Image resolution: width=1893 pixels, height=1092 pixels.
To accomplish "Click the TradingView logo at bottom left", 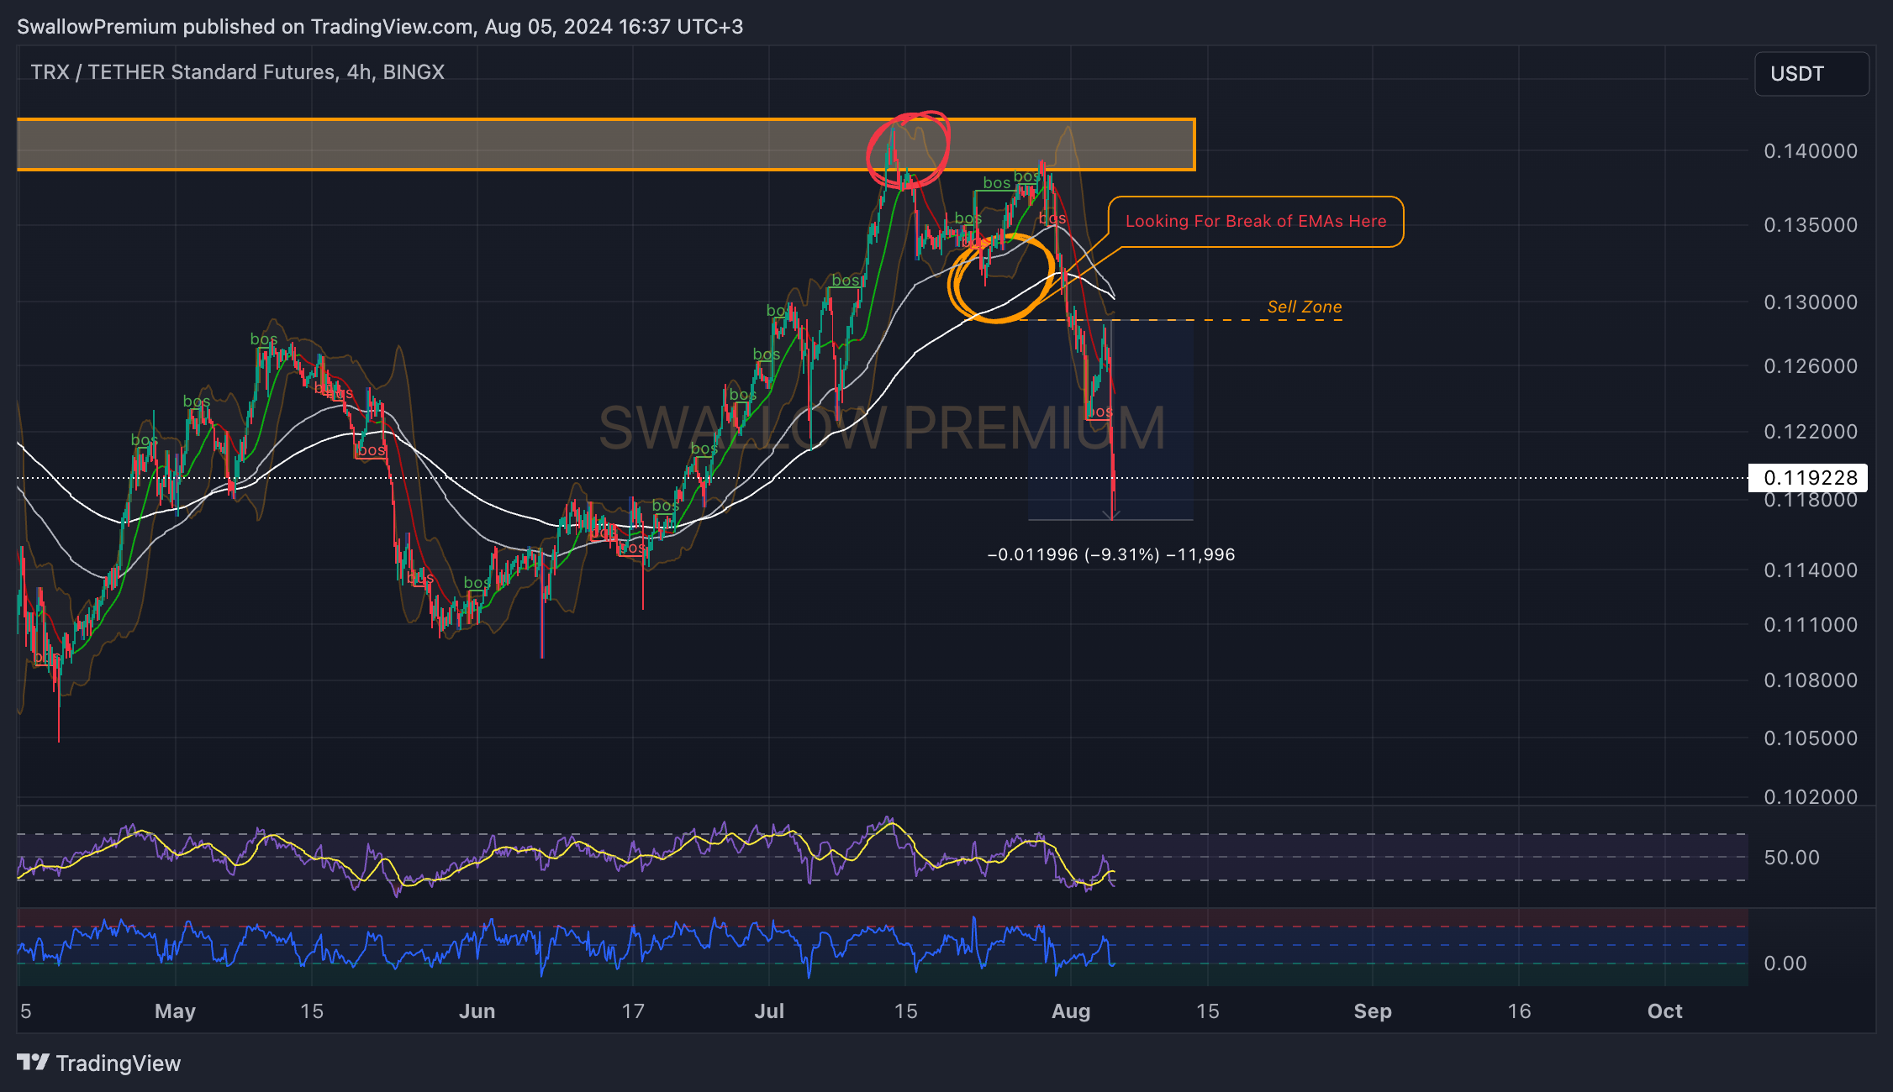I will (x=98, y=1063).
